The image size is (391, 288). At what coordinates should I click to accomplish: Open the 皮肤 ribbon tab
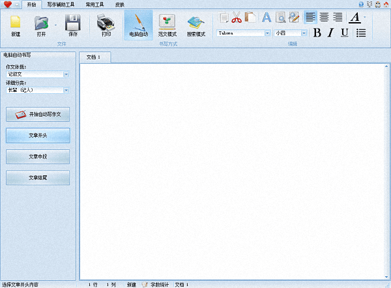click(x=120, y=4)
